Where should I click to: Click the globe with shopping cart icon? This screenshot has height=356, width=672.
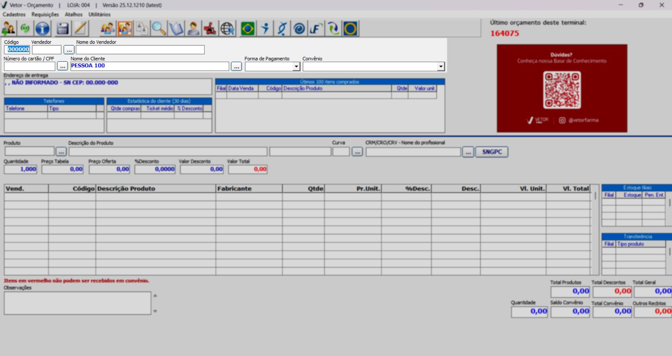click(227, 28)
